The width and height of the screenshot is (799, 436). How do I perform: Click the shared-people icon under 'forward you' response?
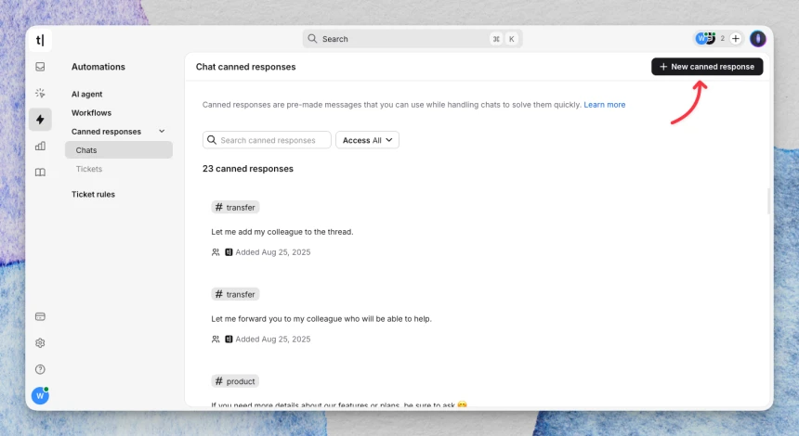pyautogui.click(x=216, y=340)
